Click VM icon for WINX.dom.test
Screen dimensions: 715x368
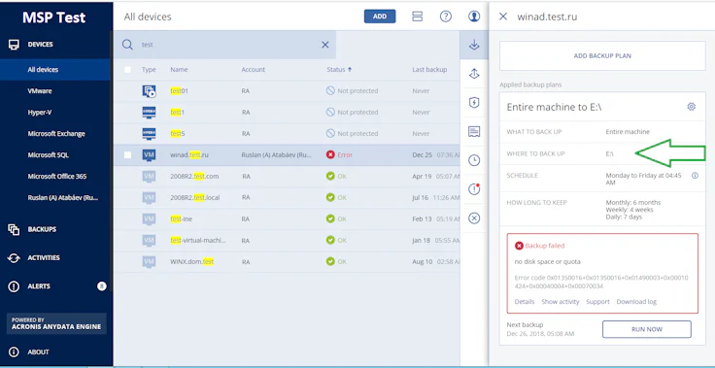[149, 261]
